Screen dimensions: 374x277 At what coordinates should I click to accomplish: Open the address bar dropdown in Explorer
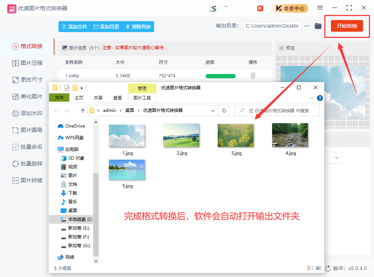click(213, 110)
